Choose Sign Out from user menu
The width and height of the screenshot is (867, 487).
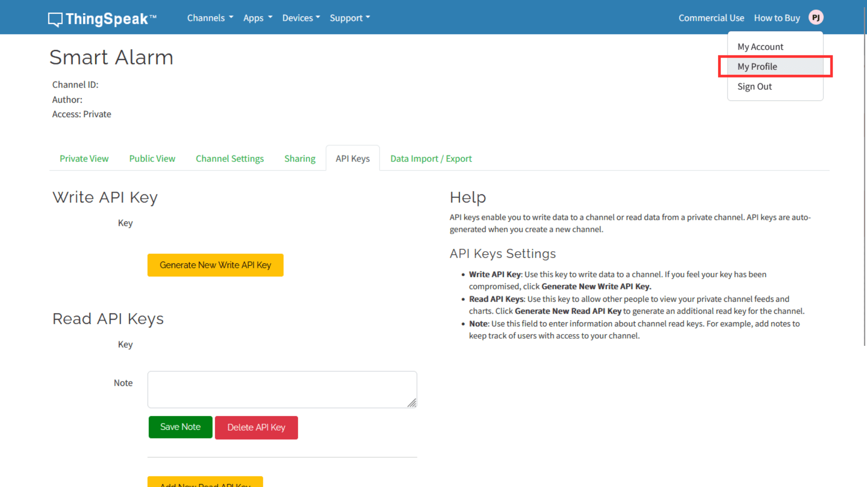point(775,87)
